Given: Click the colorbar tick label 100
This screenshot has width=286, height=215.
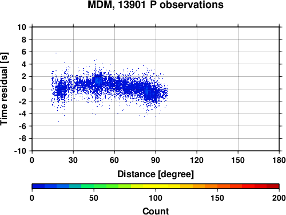Looking at the screenshot, I should coord(156,198).
